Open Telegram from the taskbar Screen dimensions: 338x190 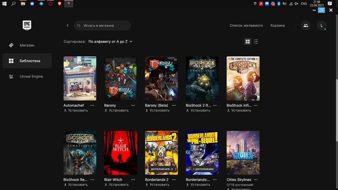(41, 4)
